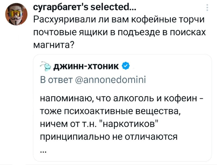The height and width of the screenshot is (165, 217).
Task: Expand the truncated quote via trailing ellipsis
Action: point(44,152)
